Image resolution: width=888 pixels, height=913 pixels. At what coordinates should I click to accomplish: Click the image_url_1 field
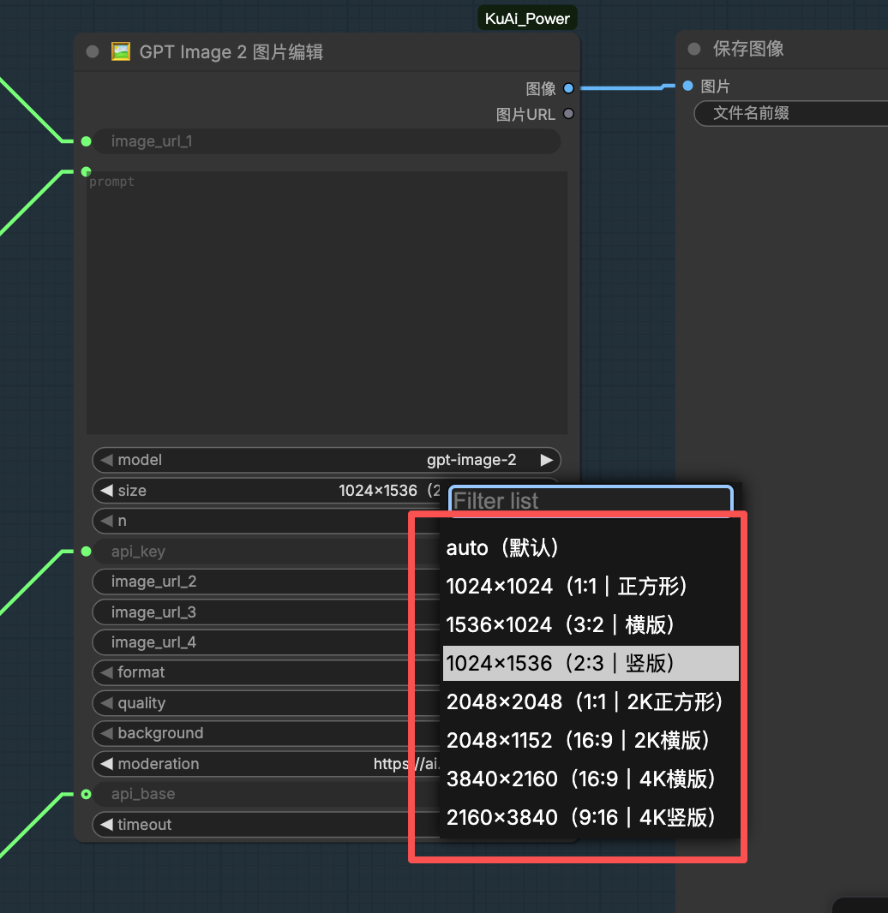click(x=327, y=141)
